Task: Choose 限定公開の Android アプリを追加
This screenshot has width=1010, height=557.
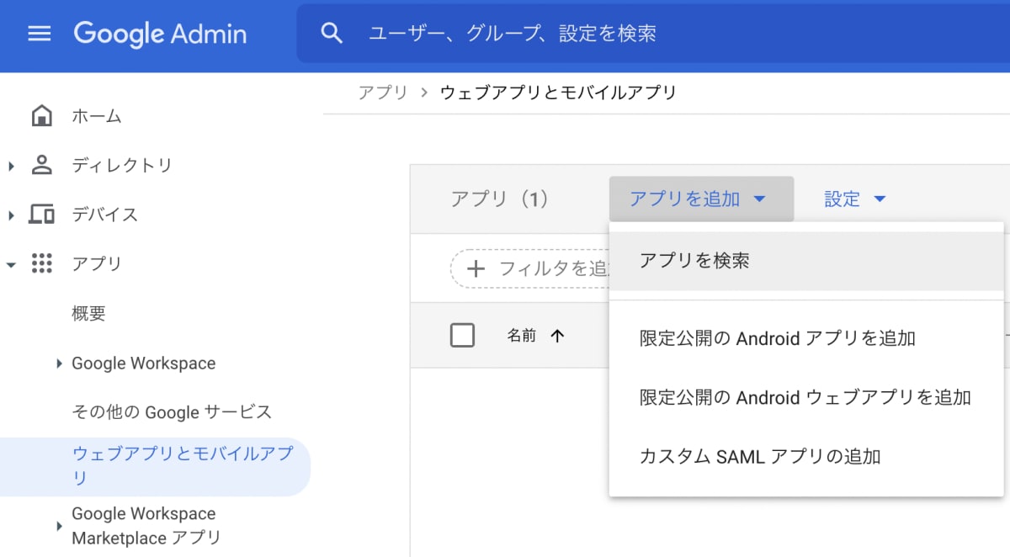Action: pyautogui.click(x=806, y=338)
